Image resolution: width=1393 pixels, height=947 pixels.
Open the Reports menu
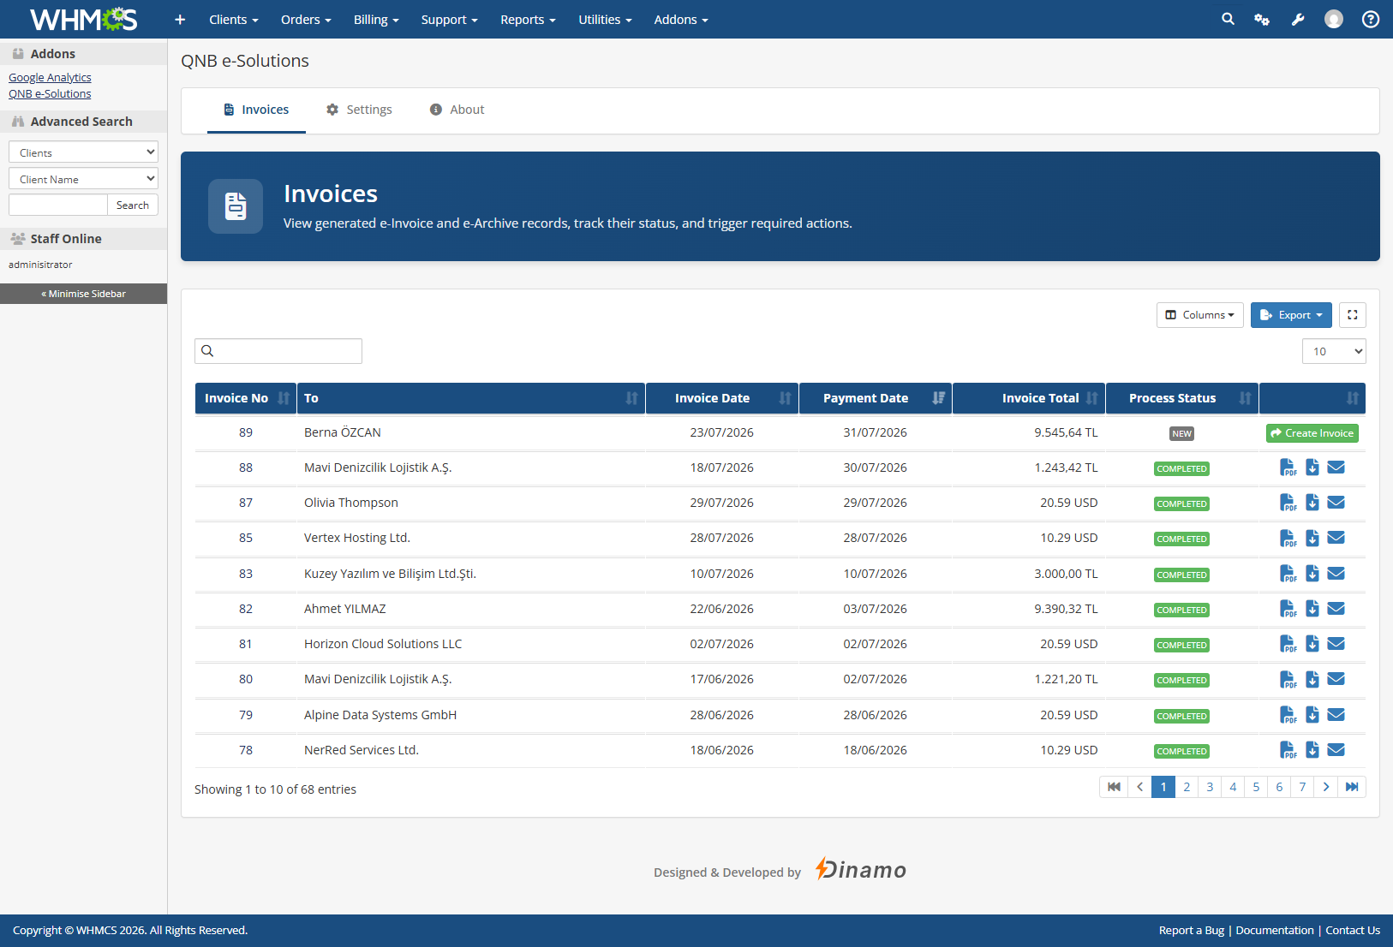(528, 19)
